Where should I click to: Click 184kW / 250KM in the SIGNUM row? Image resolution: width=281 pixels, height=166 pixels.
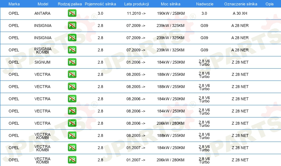tap(171, 62)
